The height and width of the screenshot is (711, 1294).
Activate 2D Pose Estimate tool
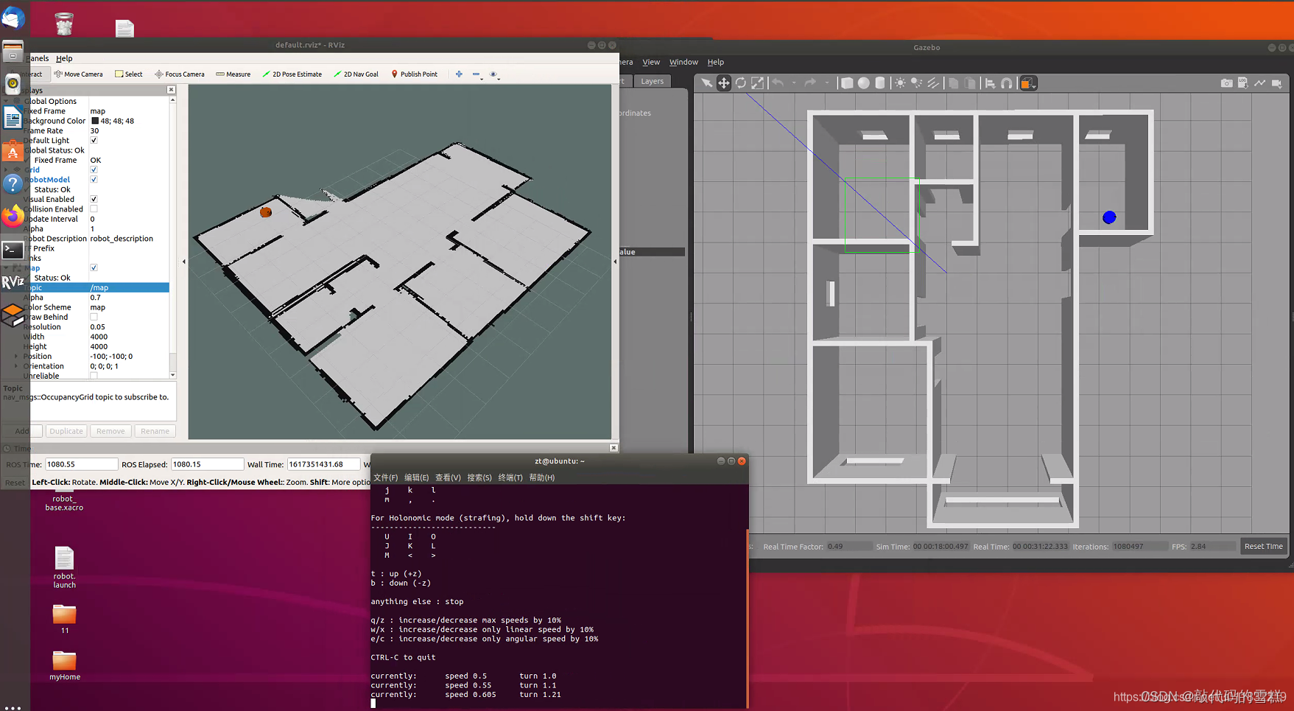[292, 74]
